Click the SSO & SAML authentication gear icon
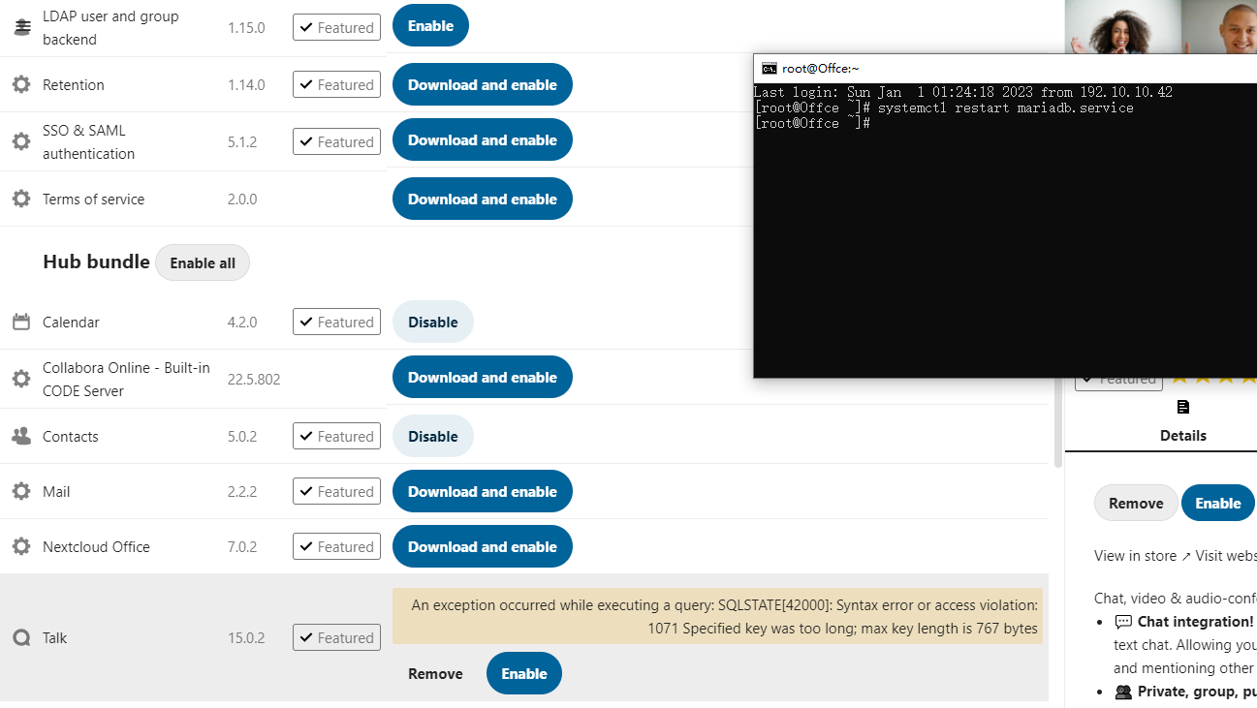Image resolution: width=1257 pixels, height=708 pixels. click(x=20, y=141)
